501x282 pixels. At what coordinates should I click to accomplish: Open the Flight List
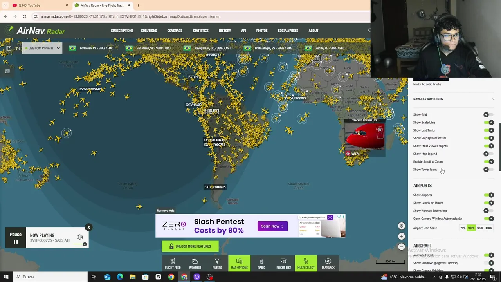tap(284, 264)
